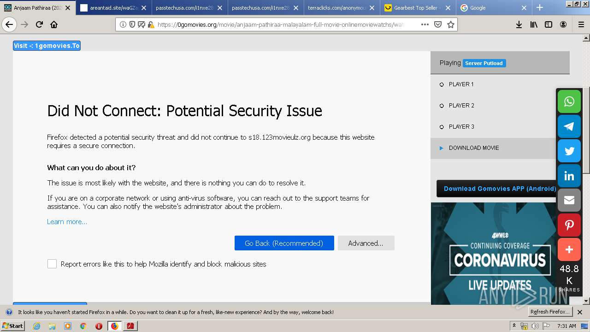Image resolution: width=590 pixels, height=332 pixels.
Task: Check Report errors to Mozilla checkbox
Action: point(52,264)
